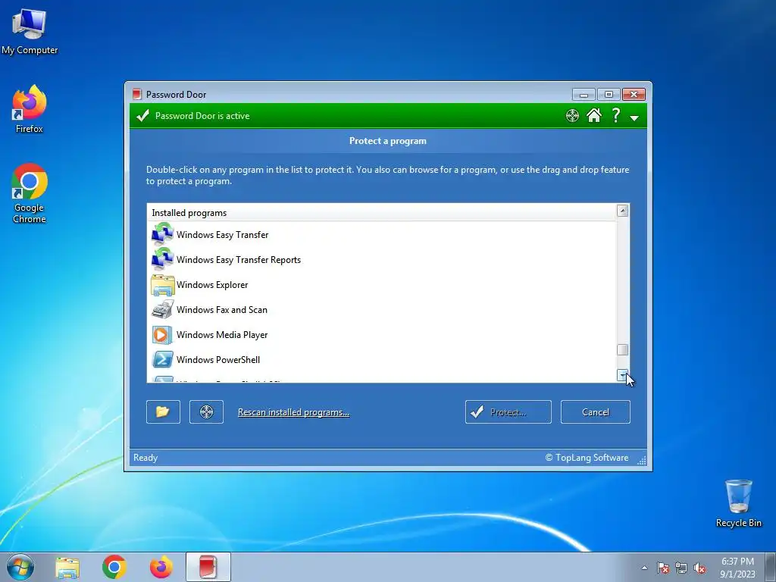Image resolution: width=776 pixels, height=582 pixels.
Task: Click the drag-and-drop target button beside folder
Action: (x=206, y=411)
